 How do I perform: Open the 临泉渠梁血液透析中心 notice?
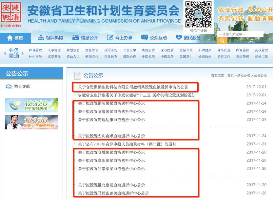click(x=111, y=111)
